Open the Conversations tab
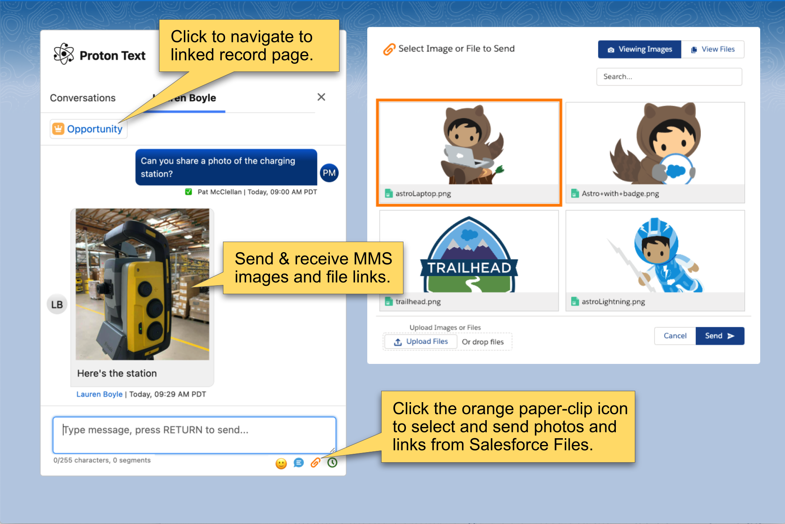Viewport: 785px width, 524px height. pyautogui.click(x=82, y=97)
